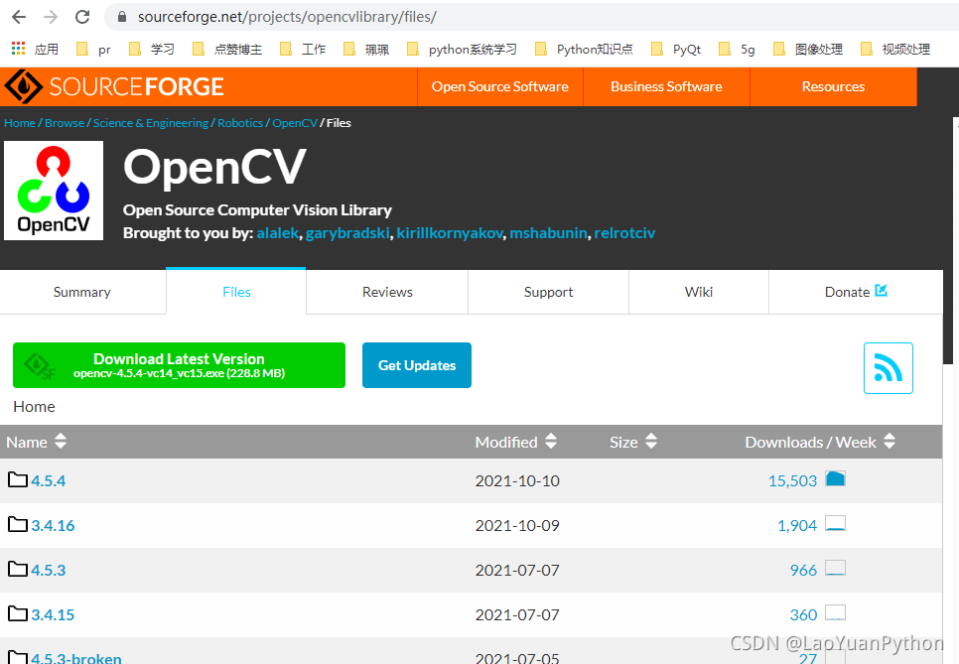Click the folder icon beside 3.4.16
This screenshot has width=959, height=664.
(18, 525)
